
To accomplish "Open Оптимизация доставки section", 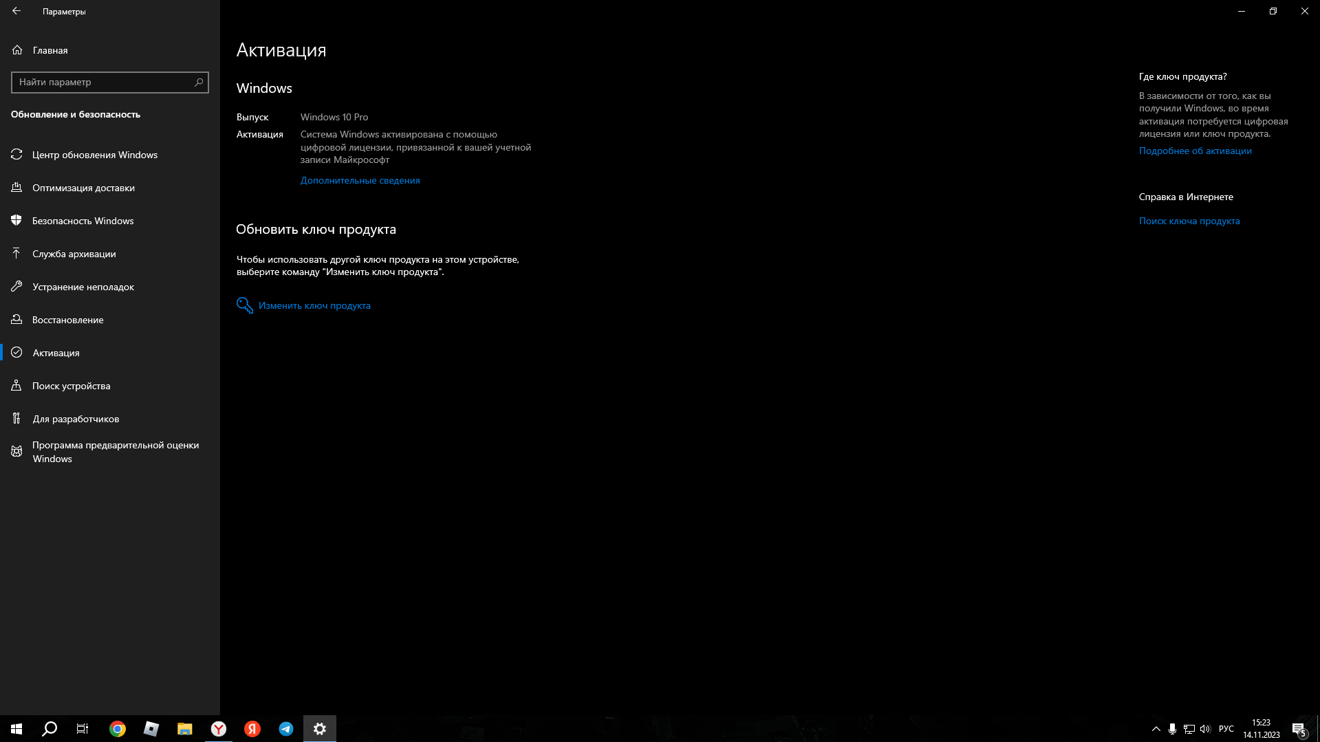I will tap(110, 188).
